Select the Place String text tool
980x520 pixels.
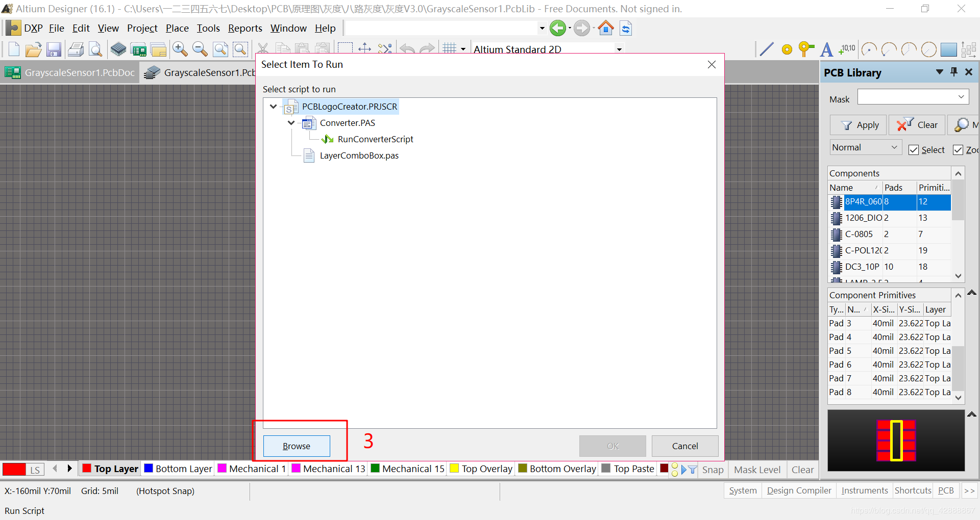click(827, 49)
